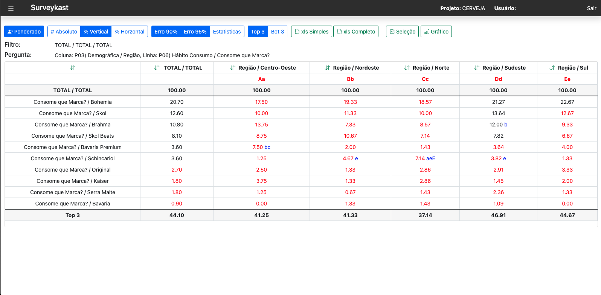Click the Ee column letter label
Viewport: 601px width, 295px height.
(567, 79)
